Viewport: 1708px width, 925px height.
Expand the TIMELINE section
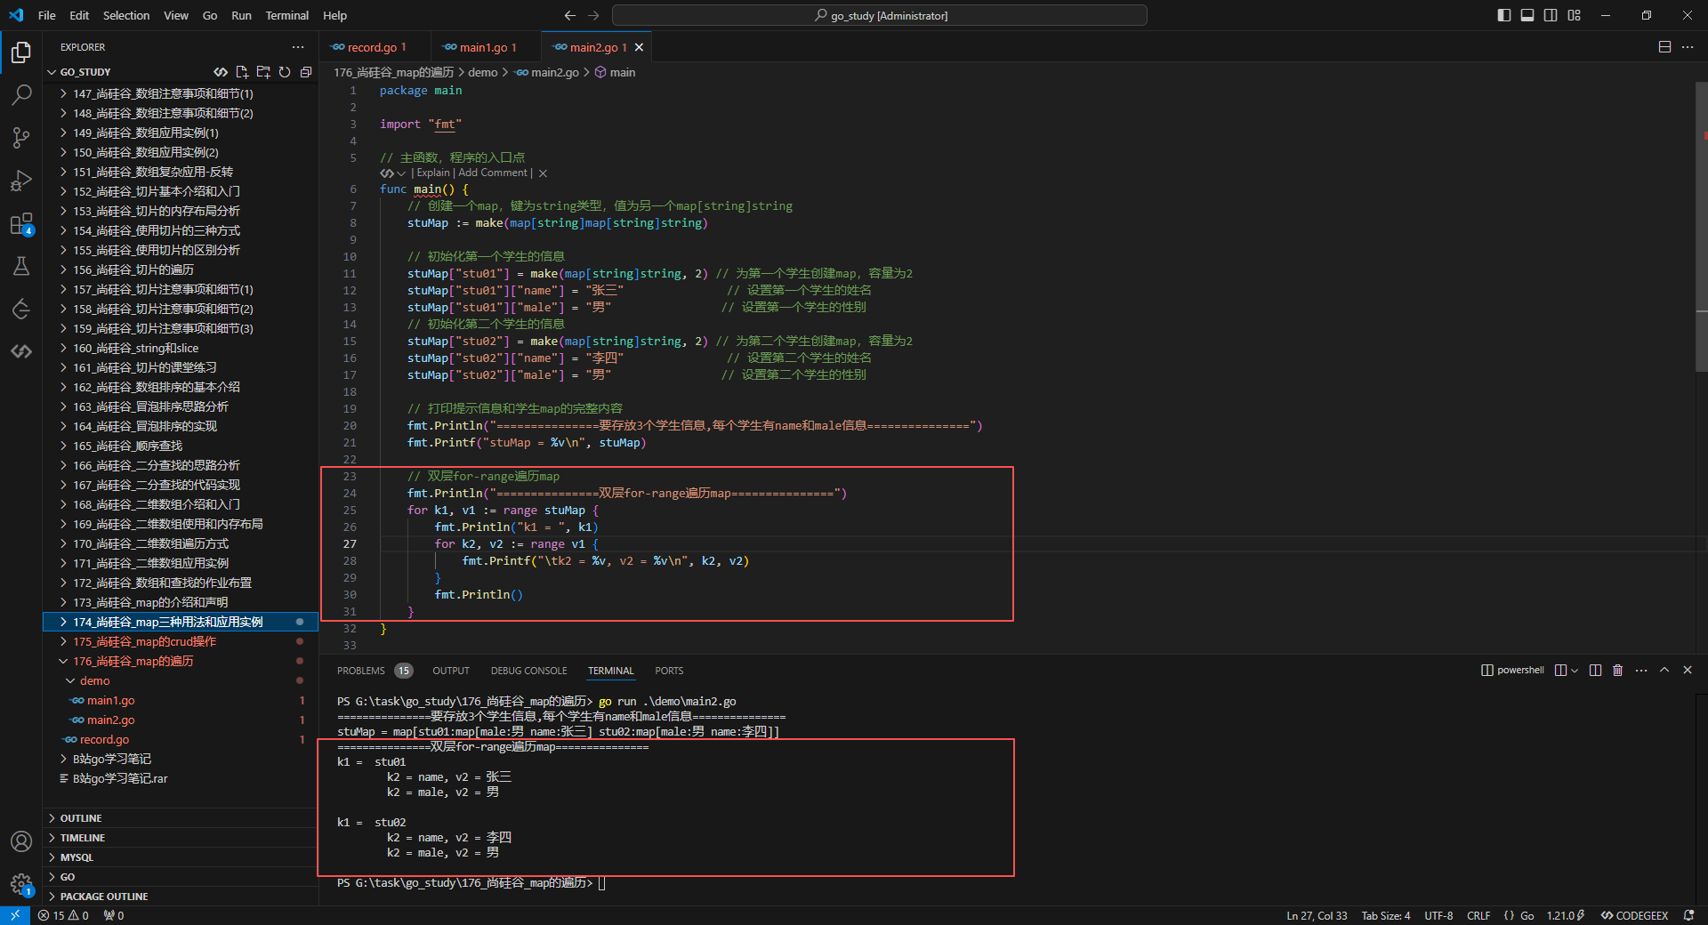coord(181,838)
